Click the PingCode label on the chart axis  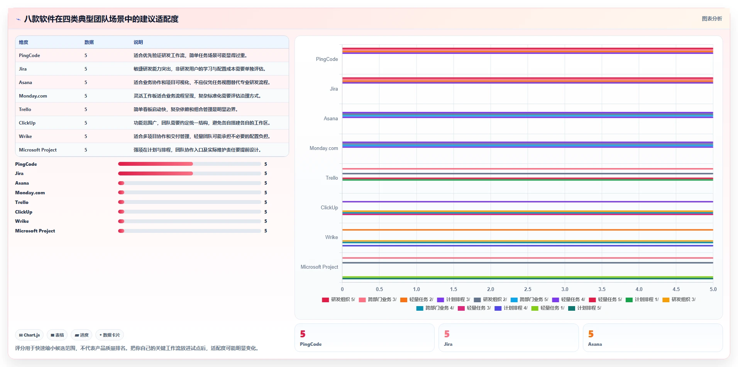tap(327, 59)
